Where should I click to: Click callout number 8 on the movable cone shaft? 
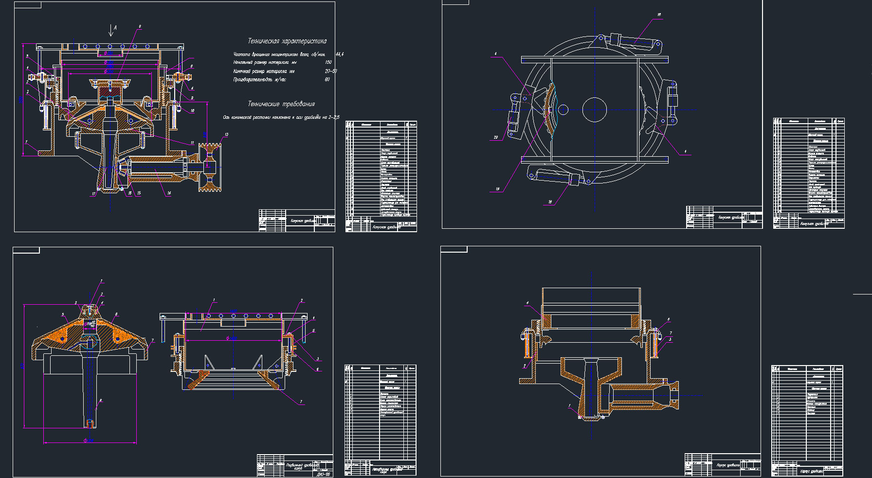(x=101, y=401)
